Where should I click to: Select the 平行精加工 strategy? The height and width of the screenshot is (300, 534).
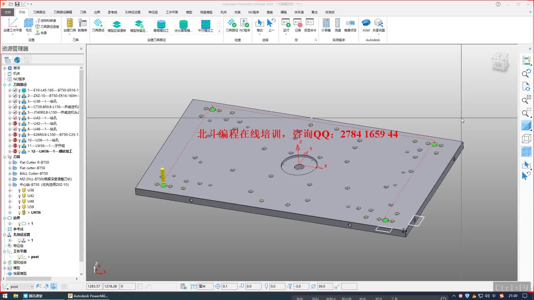(205, 26)
